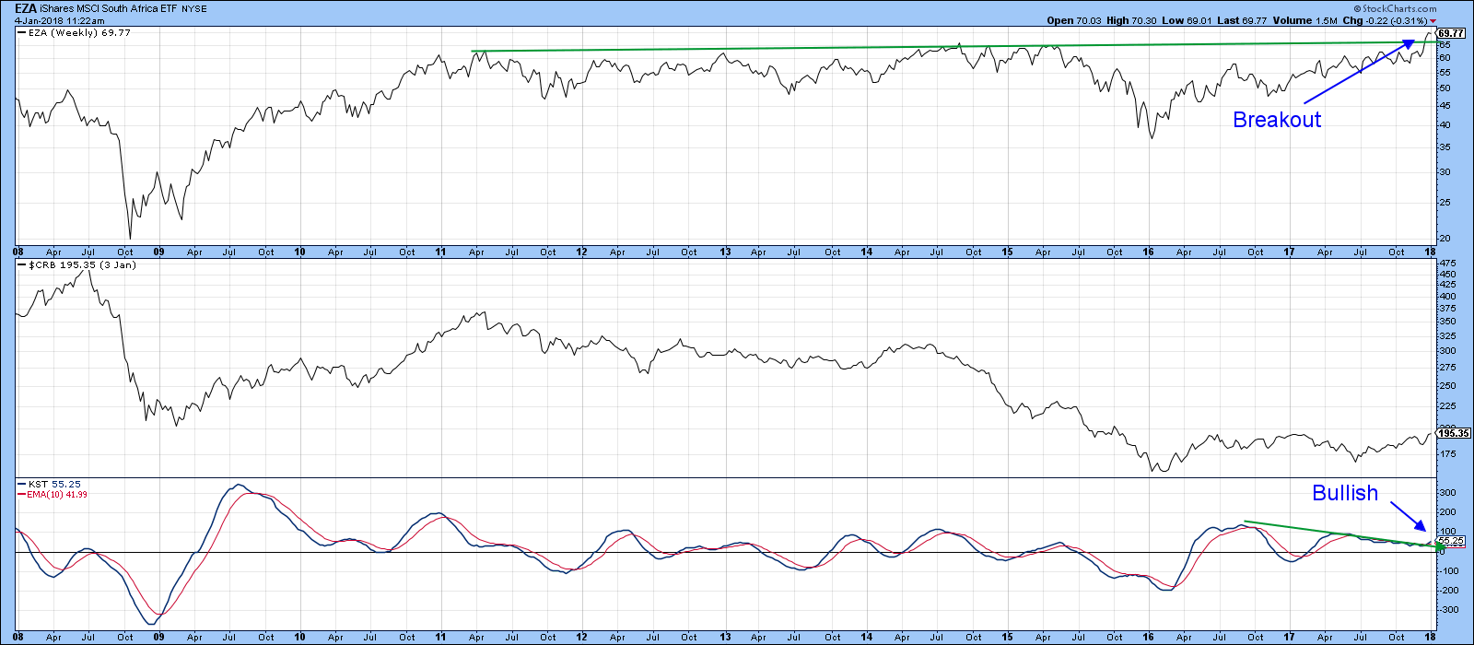Click year 14 on the KST panel time axis
Image resolution: width=1474 pixels, height=645 pixels.
[x=867, y=638]
